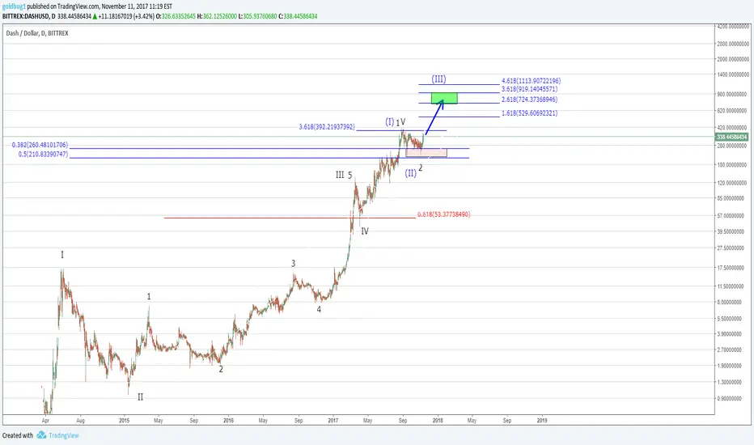Click the low value L:305.93760680
The height and width of the screenshot is (445, 754).
[x=258, y=16]
